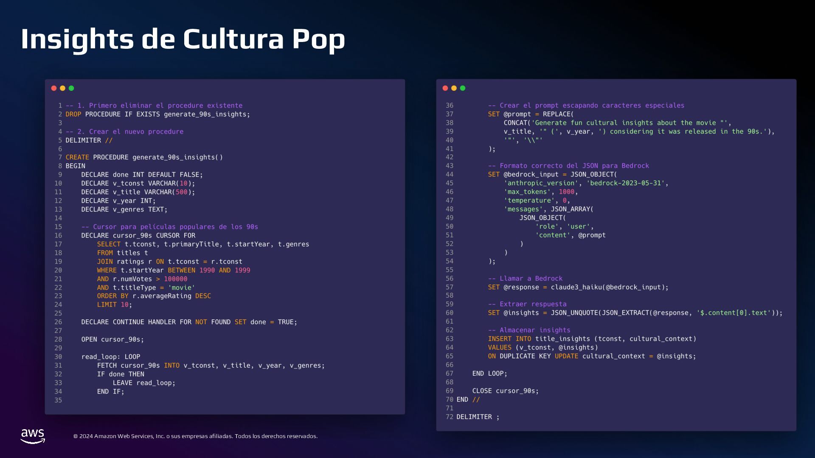Click the green dot on right code window

click(x=463, y=88)
